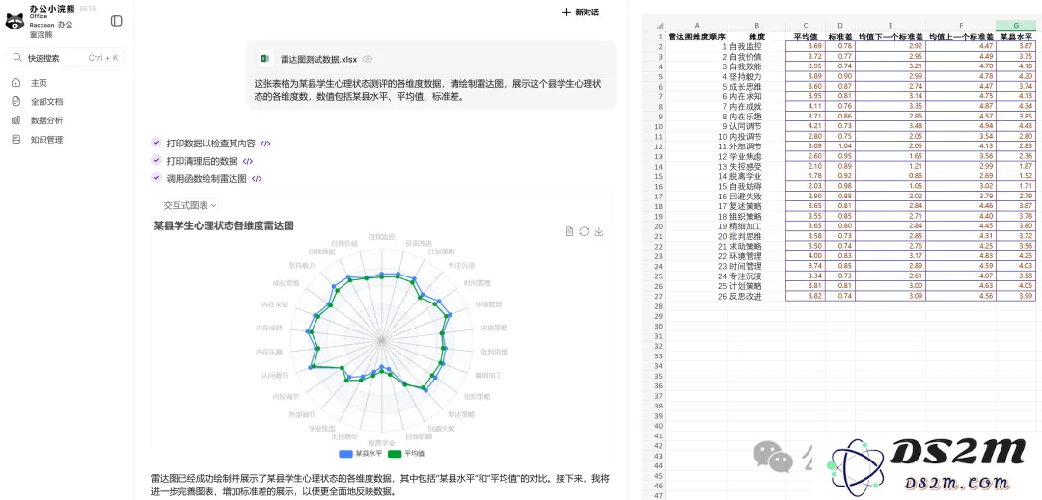View code for 调用函数绘制雷达图 step
1042x500 pixels.
tap(257, 178)
